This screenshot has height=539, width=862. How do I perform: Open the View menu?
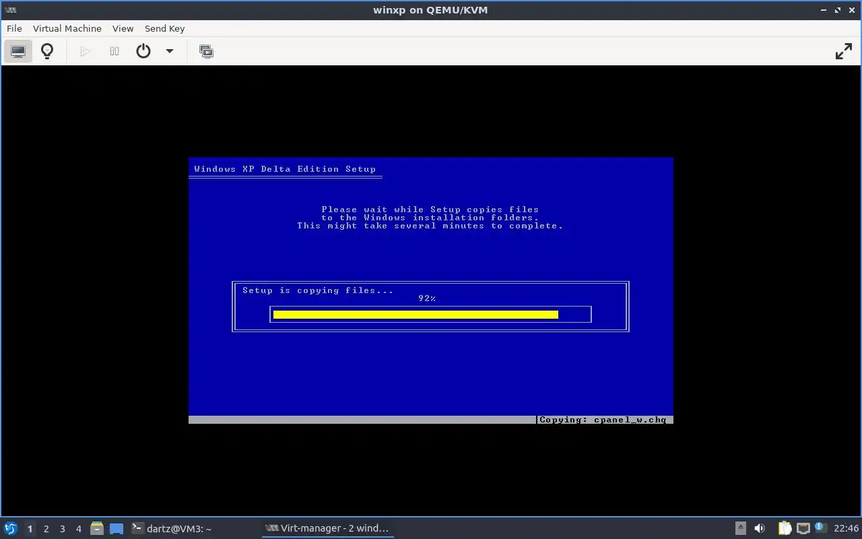[x=123, y=28]
